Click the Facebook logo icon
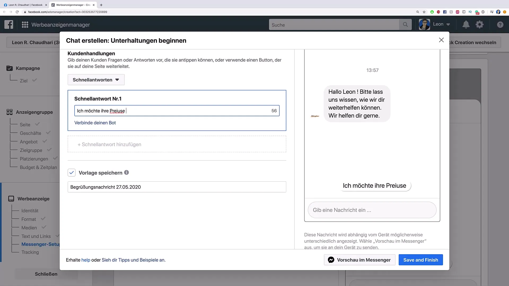Viewport: 509px width, 286px height. pyautogui.click(x=9, y=25)
